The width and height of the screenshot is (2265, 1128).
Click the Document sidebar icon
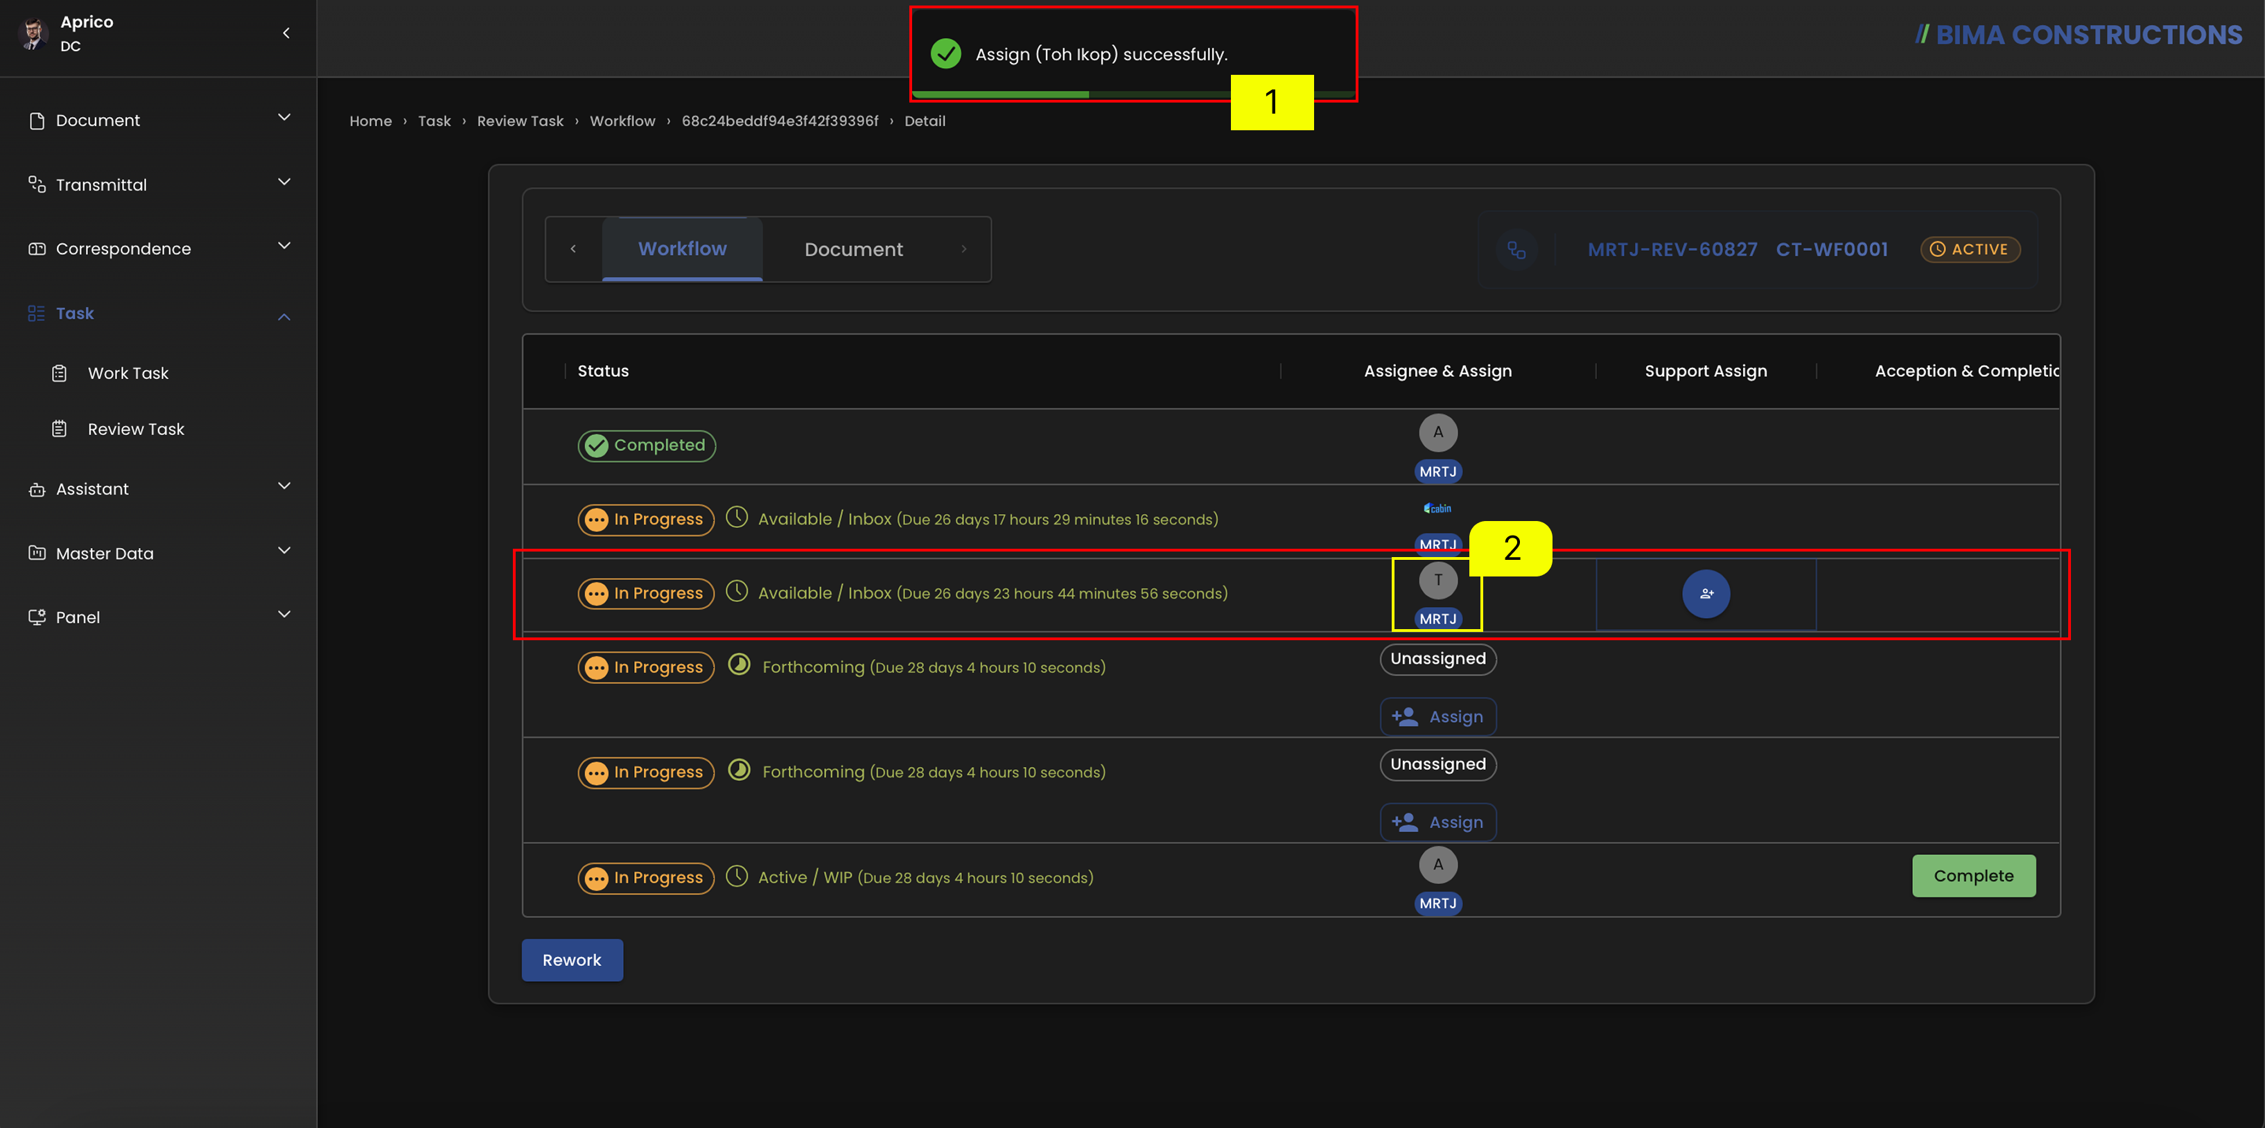coord(36,121)
